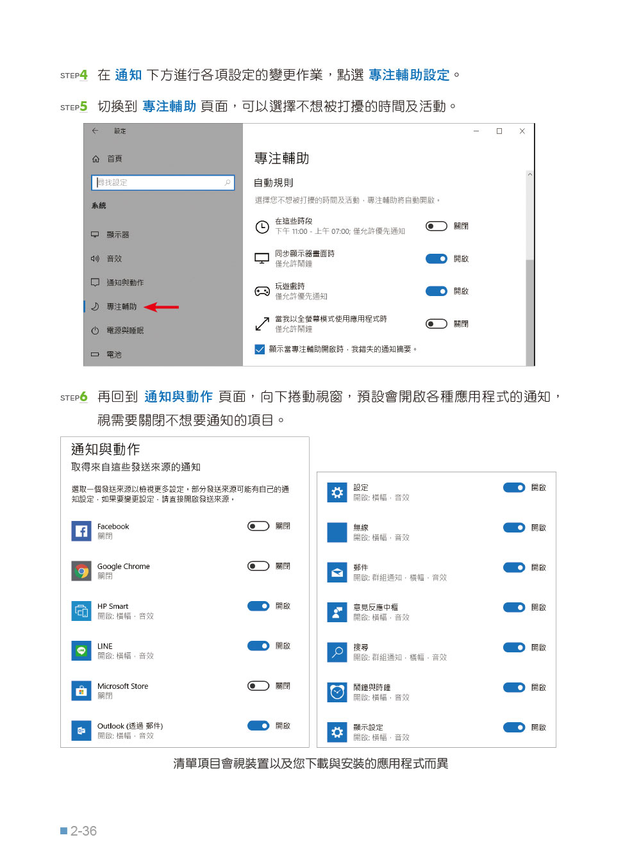The image size is (641, 867).
Task: Click the HP Smart app icon
Action: pyautogui.click(x=81, y=611)
